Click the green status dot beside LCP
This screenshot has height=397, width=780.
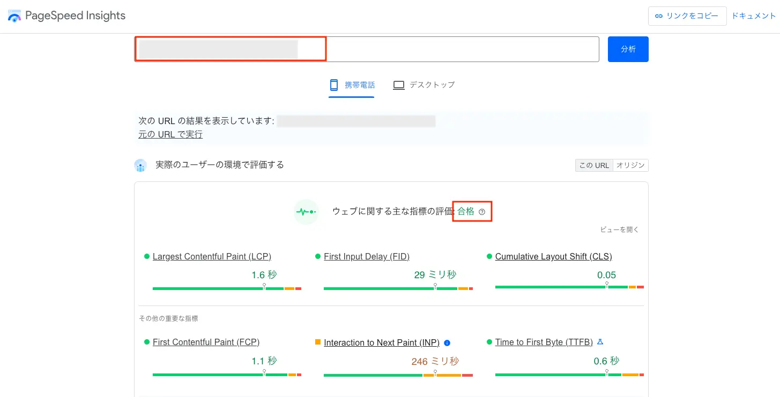point(146,256)
